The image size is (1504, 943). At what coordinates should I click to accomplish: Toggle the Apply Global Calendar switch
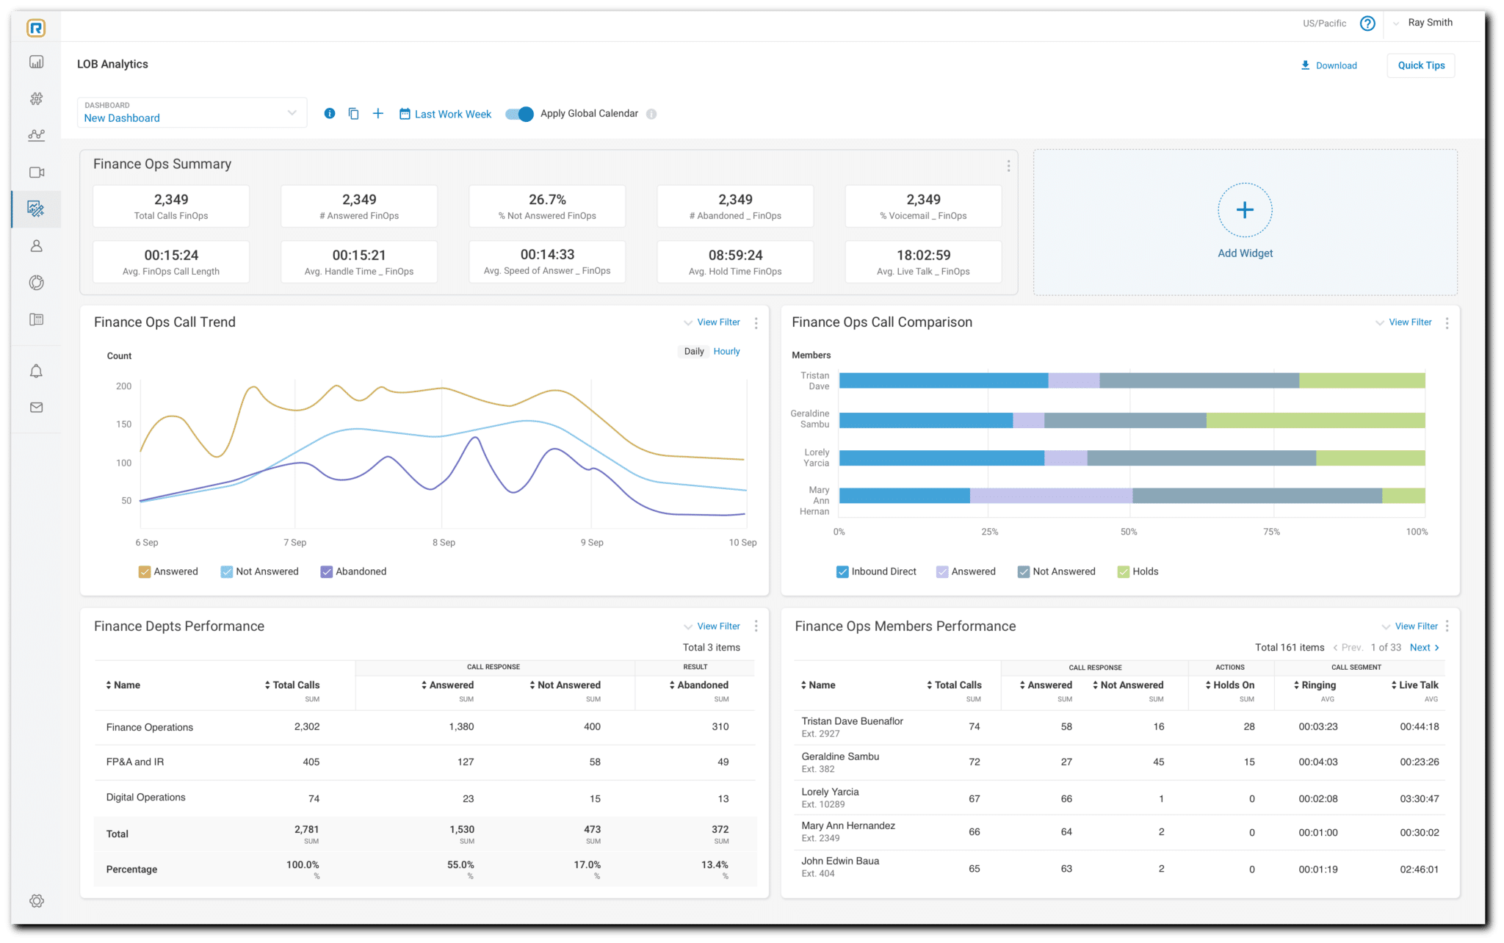[x=520, y=113]
